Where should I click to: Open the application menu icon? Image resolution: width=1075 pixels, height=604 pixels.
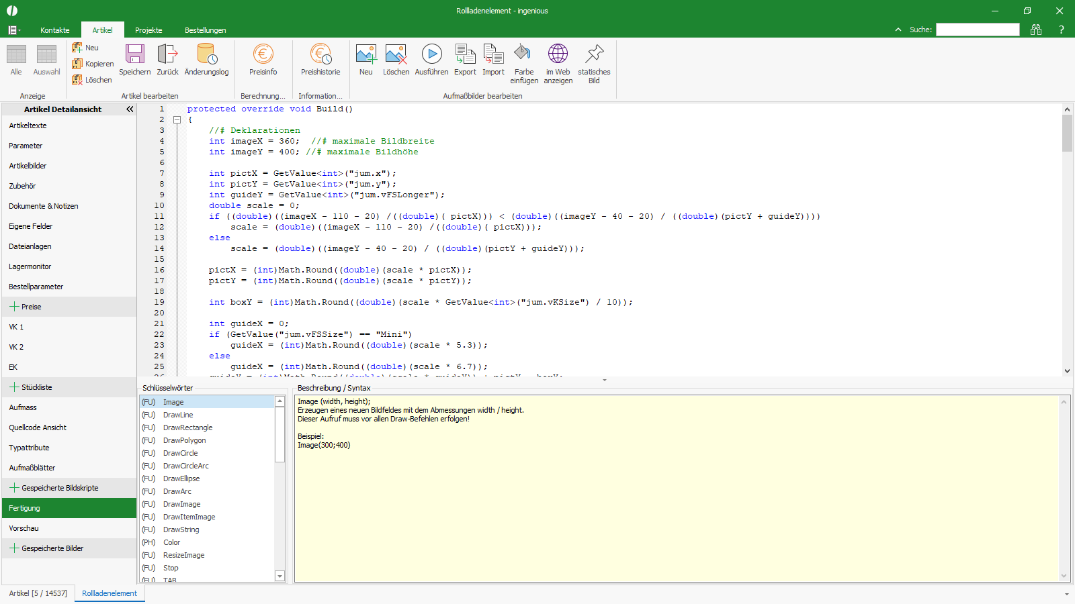(x=14, y=30)
